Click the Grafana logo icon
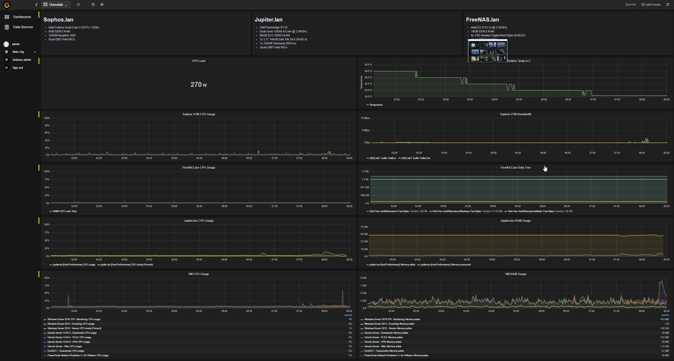The image size is (674, 361). tap(7, 5)
